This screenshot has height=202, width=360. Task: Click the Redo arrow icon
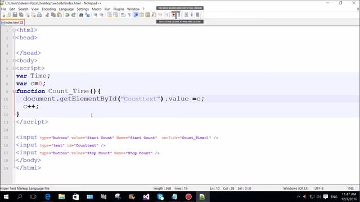click(74, 15)
